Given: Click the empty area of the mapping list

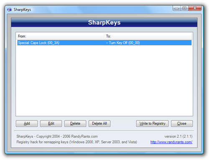Looking at the screenshot, I should (x=104, y=80).
